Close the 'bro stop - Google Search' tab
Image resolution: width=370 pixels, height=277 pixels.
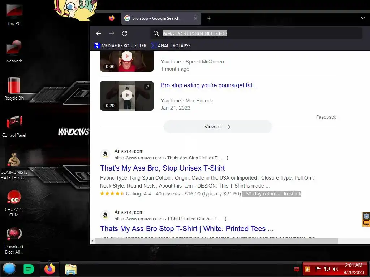click(195, 18)
